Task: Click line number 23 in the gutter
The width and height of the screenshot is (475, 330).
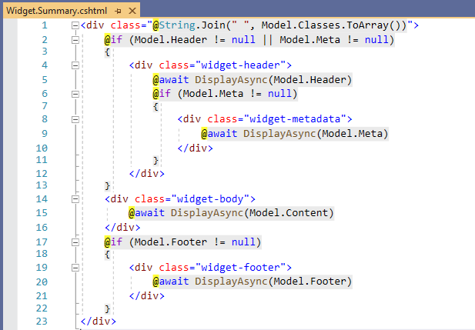Action: pyautogui.click(x=42, y=322)
